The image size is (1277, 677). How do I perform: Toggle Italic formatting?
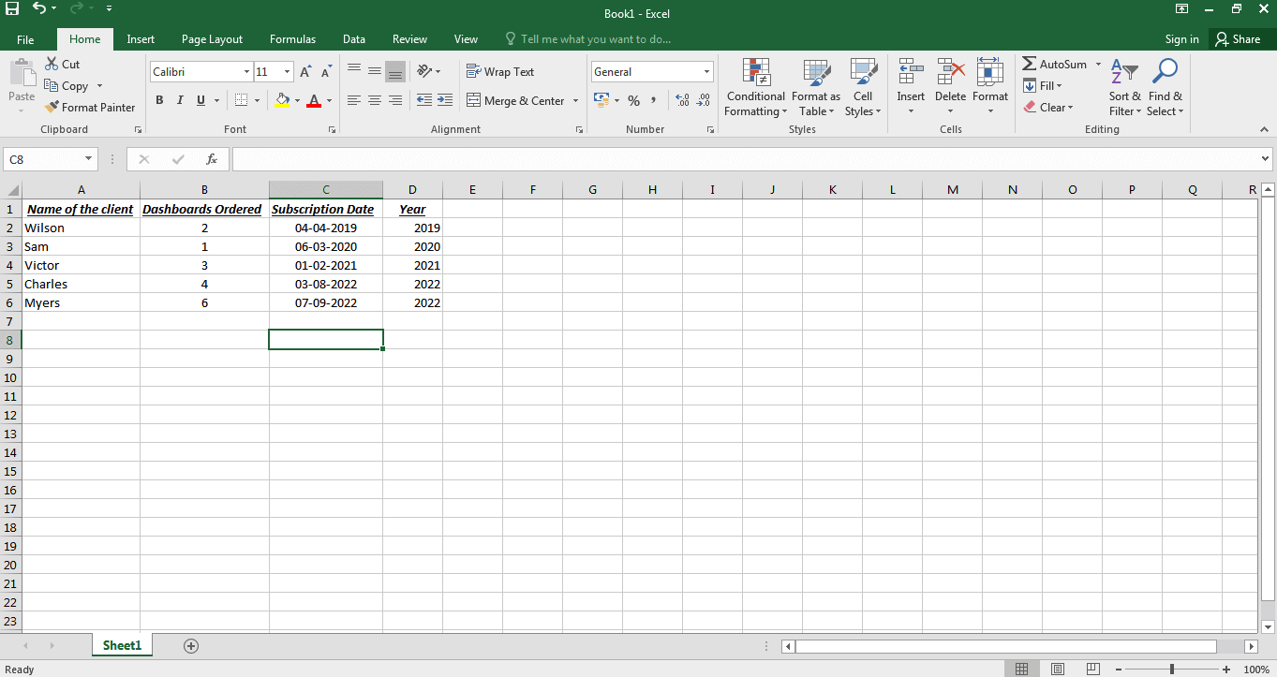pos(180,100)
